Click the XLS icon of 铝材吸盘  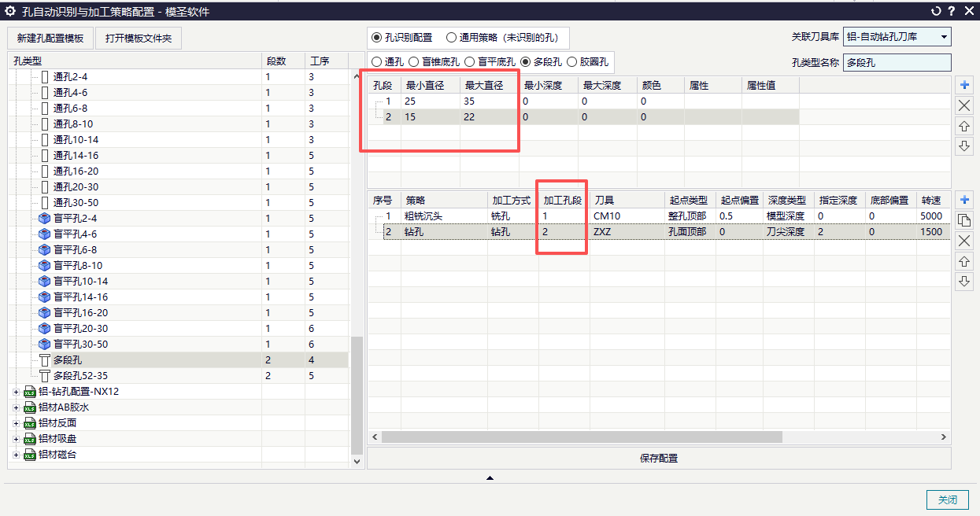click(31, 438)
